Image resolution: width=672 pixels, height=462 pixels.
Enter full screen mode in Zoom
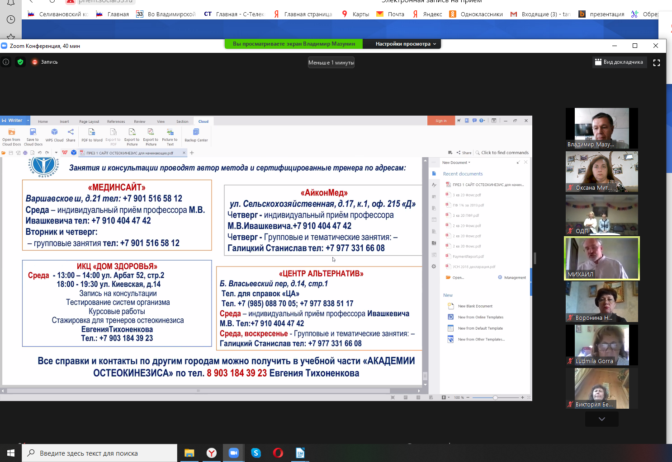point(657,63)
